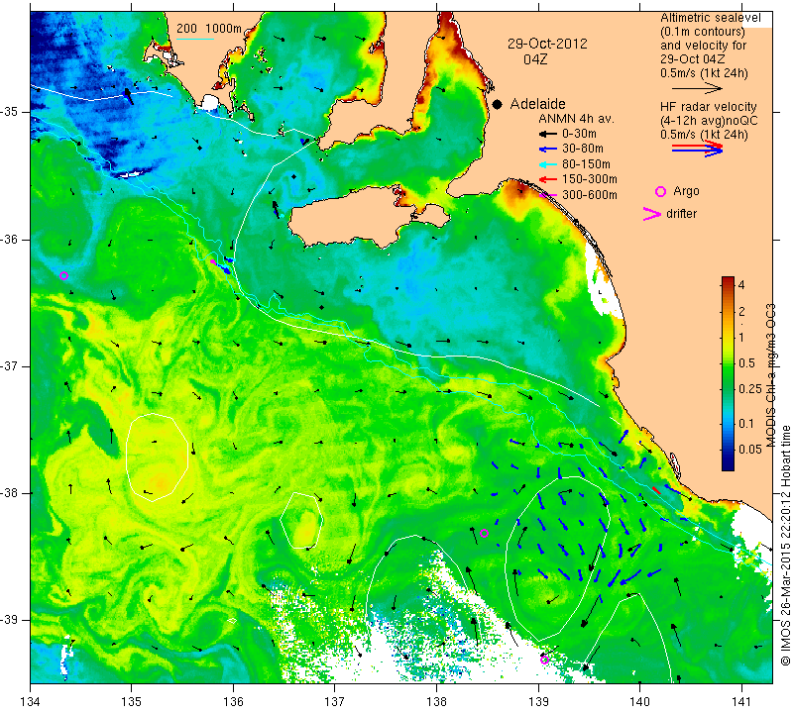The width and height of the screenshot is (793, 713).
Task: Click the latitude -39 axis label
Action: click(x=10, y=620)
